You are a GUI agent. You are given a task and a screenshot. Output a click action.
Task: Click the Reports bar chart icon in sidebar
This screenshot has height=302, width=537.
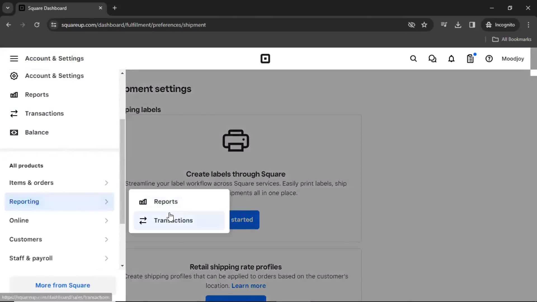(14, 95)
